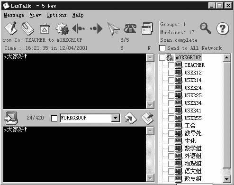Click the new message pencil icon
Screen dimensions: 234x185
click(x=11, y=28)
